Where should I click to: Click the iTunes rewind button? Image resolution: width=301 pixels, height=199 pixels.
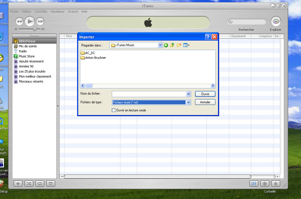pyautogui.click(x=19, y=21)
